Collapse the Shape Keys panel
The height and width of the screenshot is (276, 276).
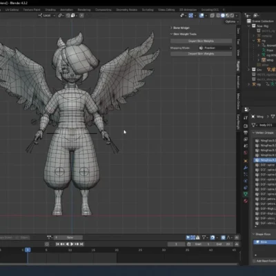pos(262,234)
